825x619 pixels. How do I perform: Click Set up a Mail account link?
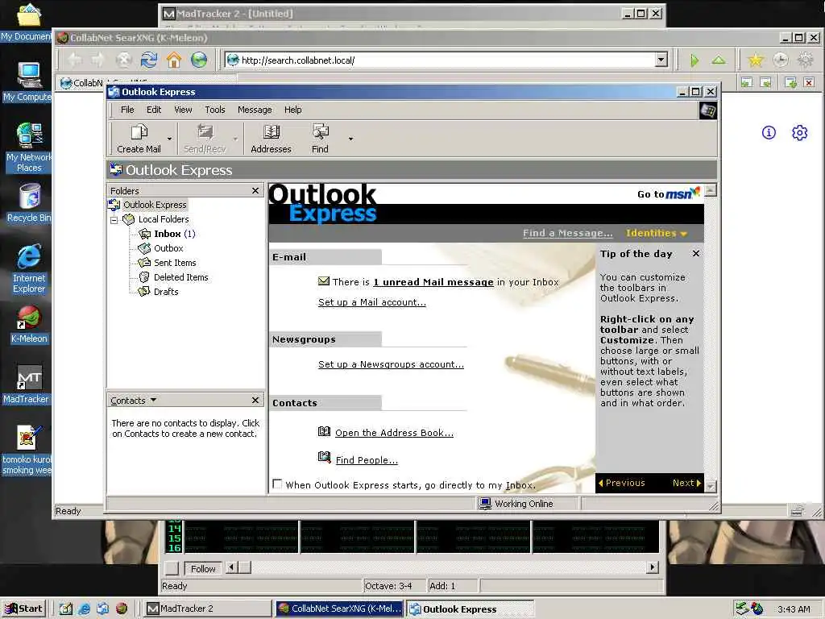click(372, 302)
